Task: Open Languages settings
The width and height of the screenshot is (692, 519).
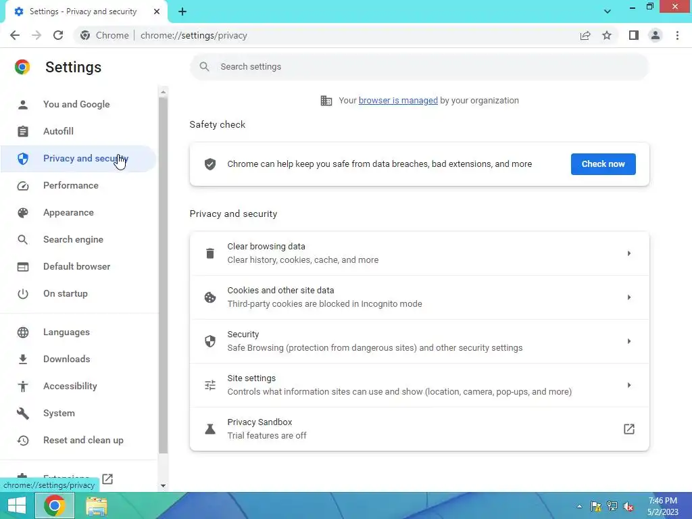Action: (78, 332)
